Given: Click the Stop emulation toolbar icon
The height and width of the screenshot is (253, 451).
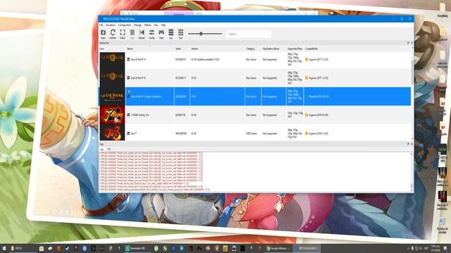Looking at the screenshot, I should (132, 34).
